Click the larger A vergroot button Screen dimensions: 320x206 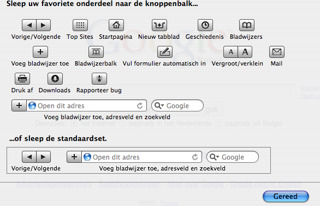245,52
